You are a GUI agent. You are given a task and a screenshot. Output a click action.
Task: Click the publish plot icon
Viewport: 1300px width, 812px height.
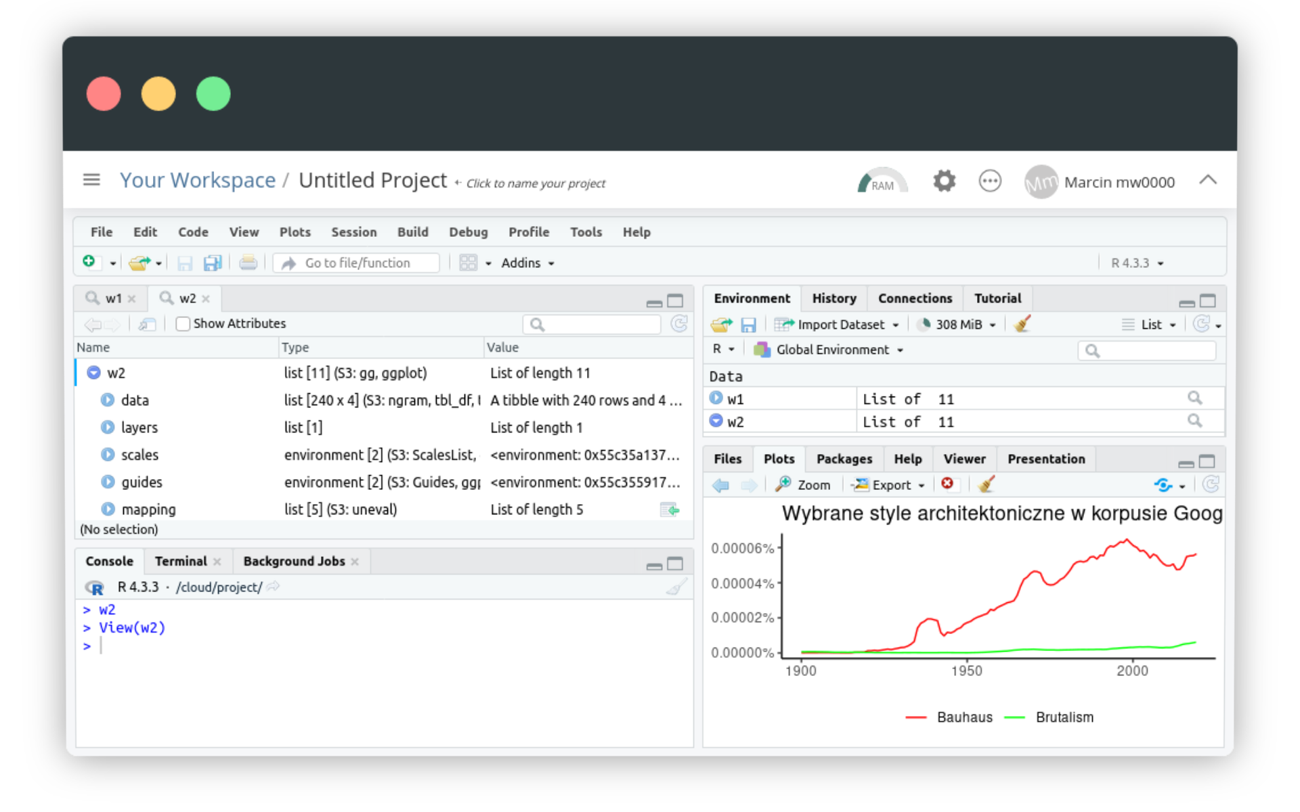pos(1163,485)
